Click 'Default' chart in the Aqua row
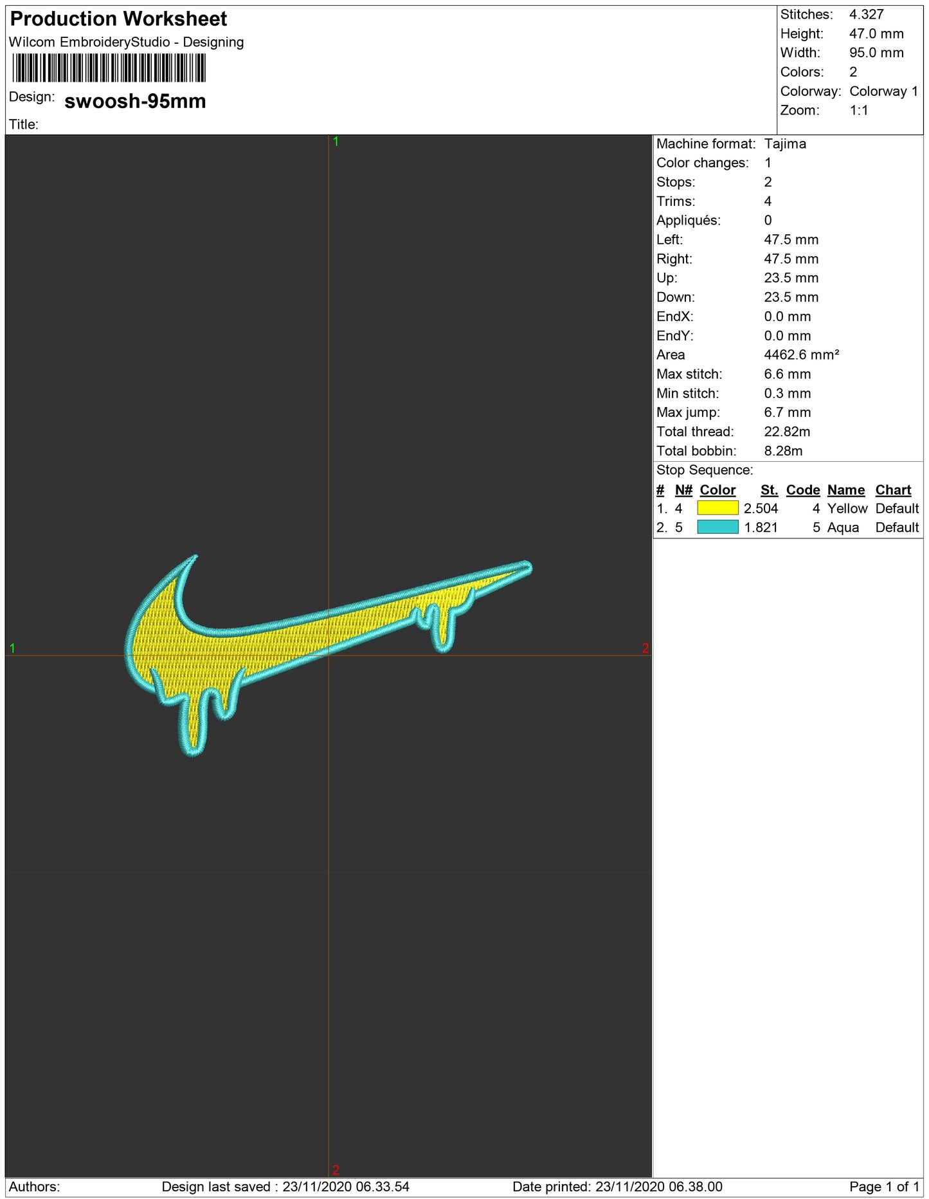The width and height of the screenshot is (929, 1199). pos(897,527)
